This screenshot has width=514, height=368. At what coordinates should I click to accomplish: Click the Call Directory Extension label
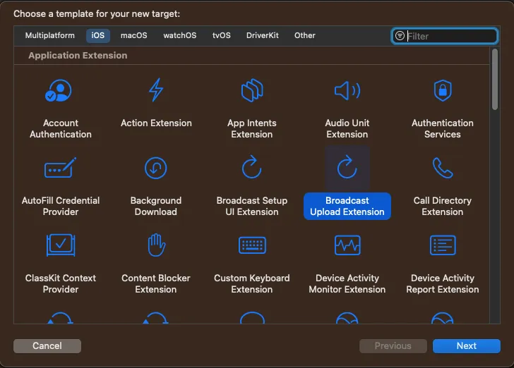pyautogui.click(x=443, y=207)
